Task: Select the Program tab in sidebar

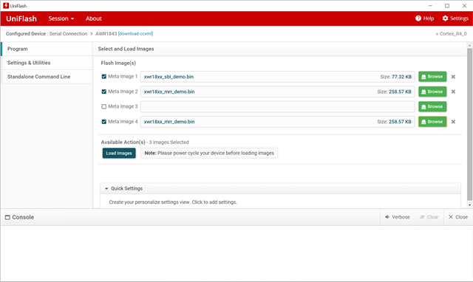Action: tap(47, 49)
